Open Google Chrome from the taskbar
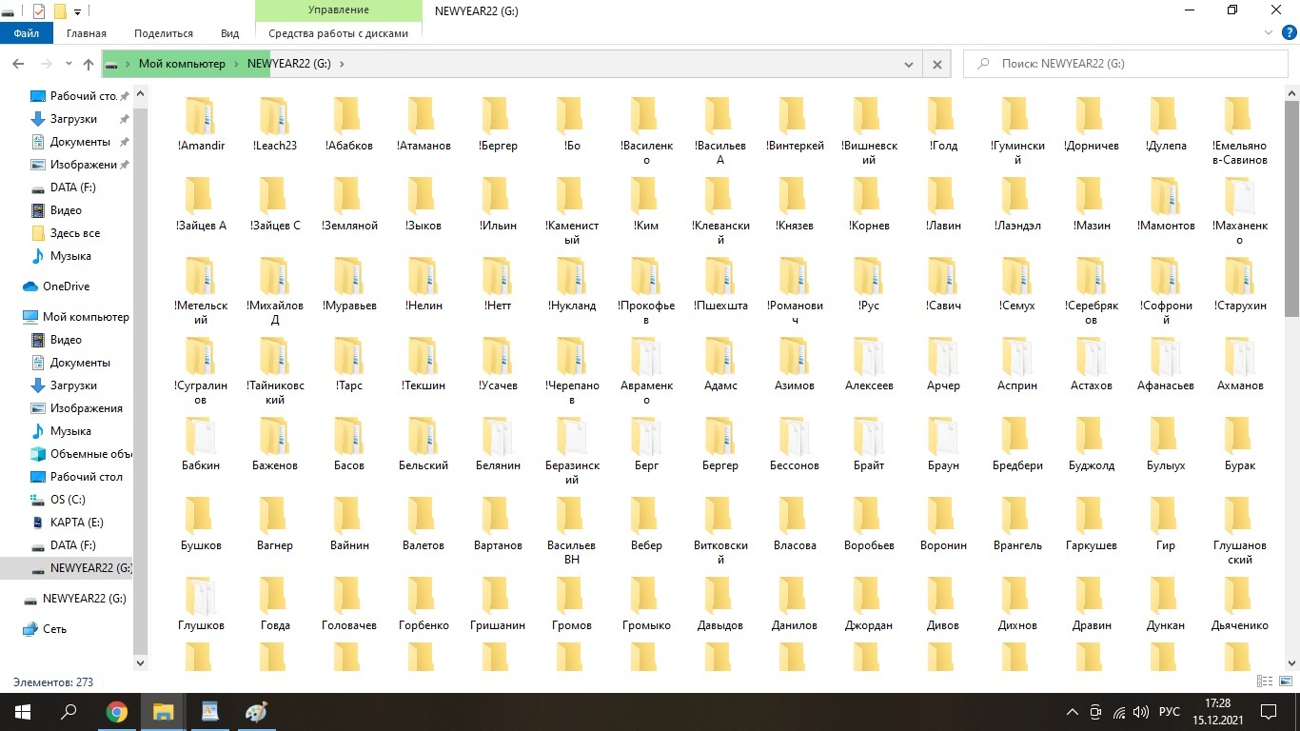This screenshot has width=1300, height=731. coord(117,712)
